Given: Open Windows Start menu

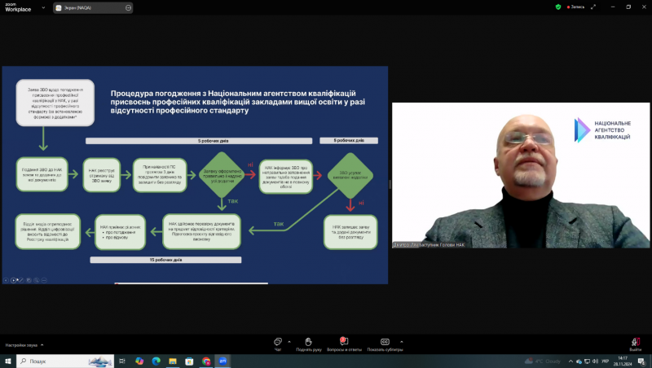Looking at the screenshot, I should pos(8,361).
